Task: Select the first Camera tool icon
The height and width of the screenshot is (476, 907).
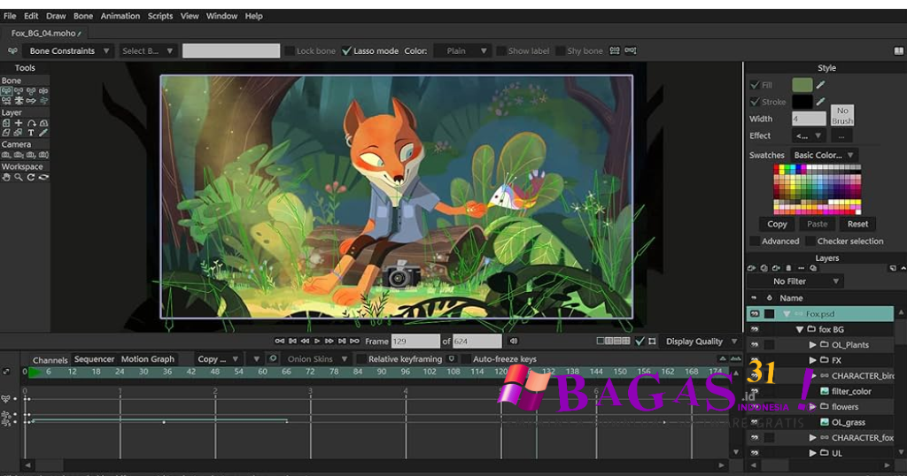Action: [x=6, y=155]
